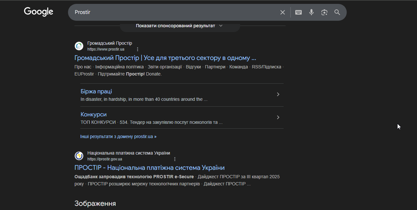Click snippet text Про нас · Інформаційна політика
Image resolution: width=417 pixels, height=210 pixels.
tap(109, 67)
